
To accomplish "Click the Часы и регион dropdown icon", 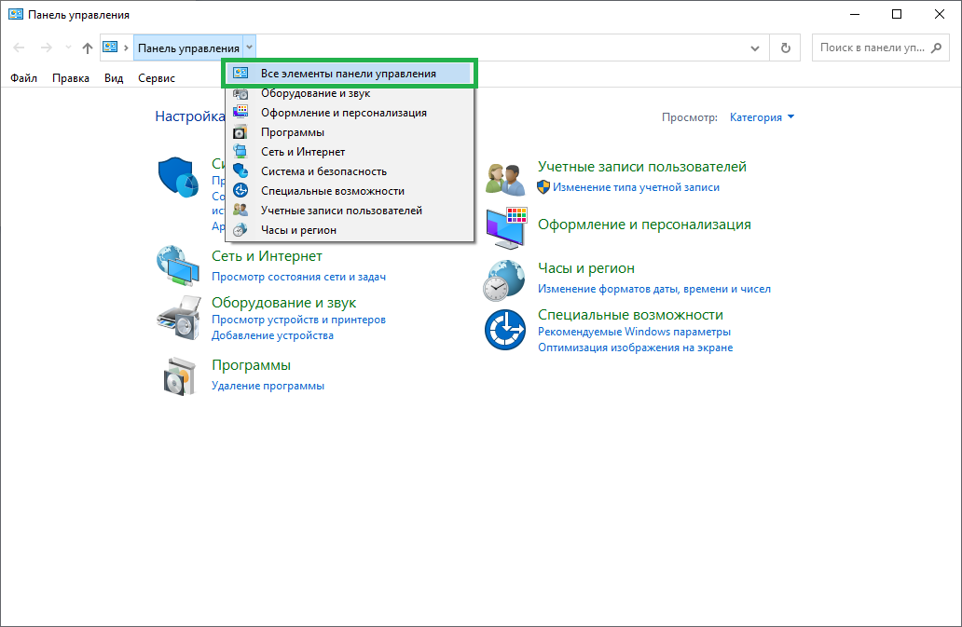I will tap(240, 230).
